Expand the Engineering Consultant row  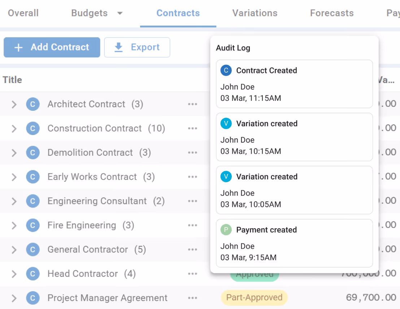(x=14, y=201)
